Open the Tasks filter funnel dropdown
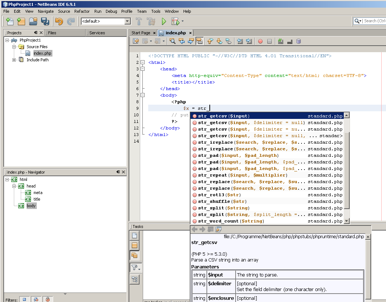The height and width of the screenshot is (302, 386). pyautogui.click(x=135, y=267)
